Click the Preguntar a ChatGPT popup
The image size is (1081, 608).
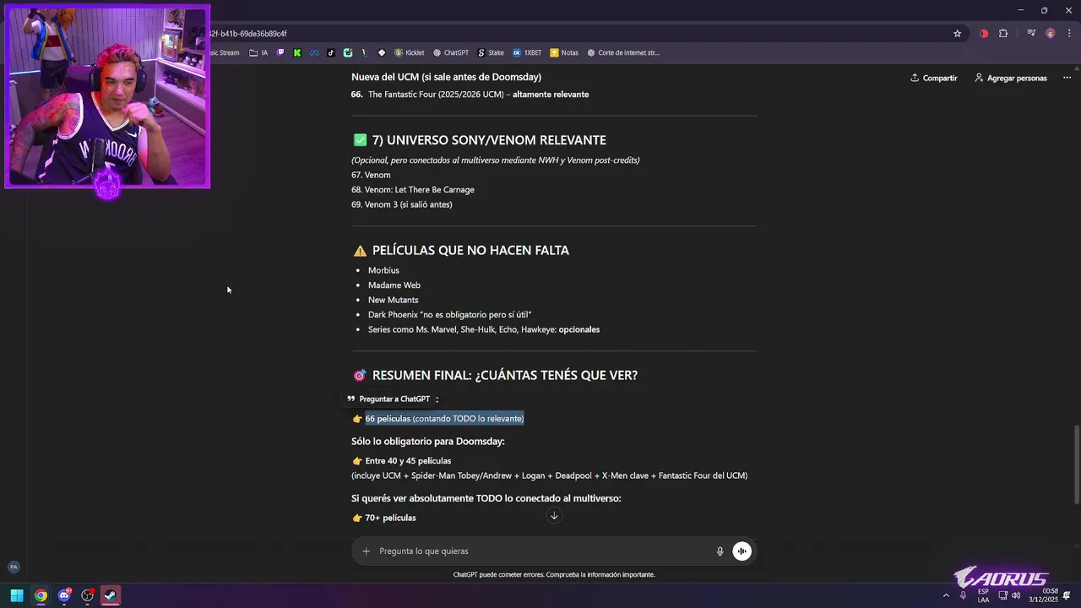pos(388,399)
